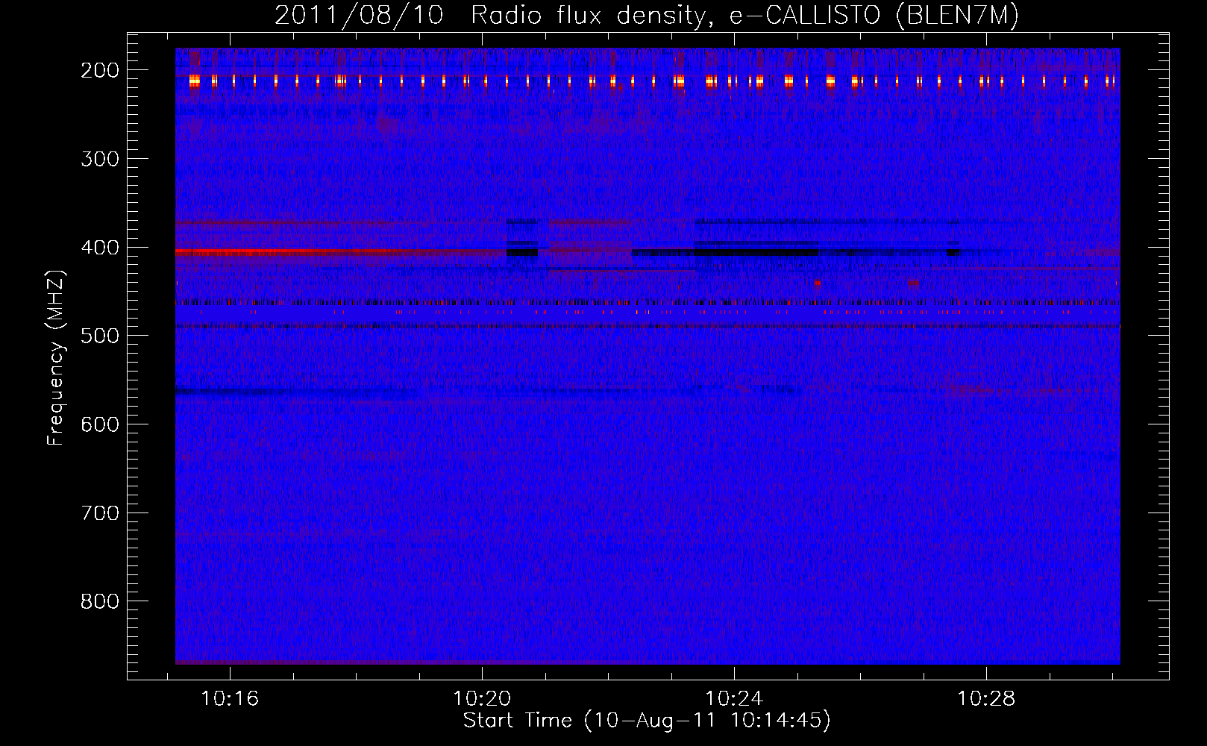Click the 10:20 time tick label

pos(482,699)
